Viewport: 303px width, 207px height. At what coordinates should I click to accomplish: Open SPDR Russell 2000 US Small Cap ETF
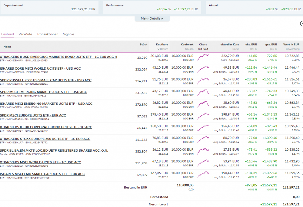45,80
